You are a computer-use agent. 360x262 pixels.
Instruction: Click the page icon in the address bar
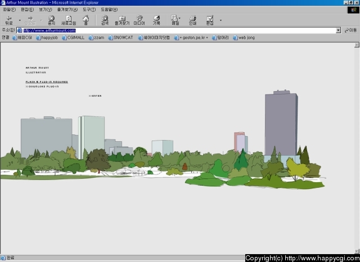click(20, 30)
